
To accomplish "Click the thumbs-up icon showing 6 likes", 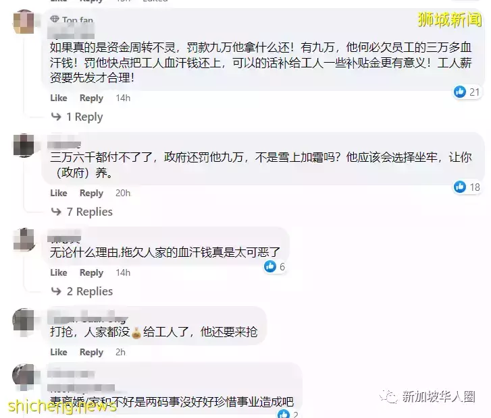I will tap(270, 266).
